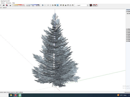The height and width of the screenshot is (97, 130).
Task: Switch to the Hidden Line face style
Action: 50,5
